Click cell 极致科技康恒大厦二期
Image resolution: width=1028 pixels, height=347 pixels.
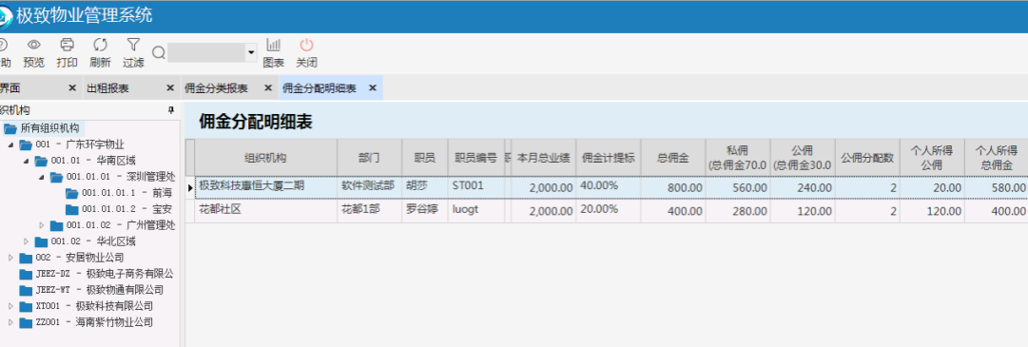pyautogui.click(x=265, y=186)
